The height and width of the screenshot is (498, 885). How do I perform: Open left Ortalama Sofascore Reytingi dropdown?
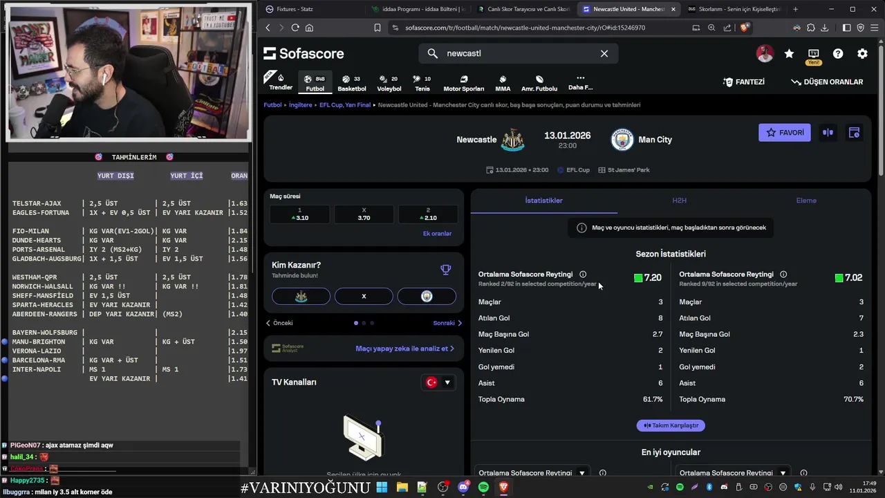coord(532,473)
